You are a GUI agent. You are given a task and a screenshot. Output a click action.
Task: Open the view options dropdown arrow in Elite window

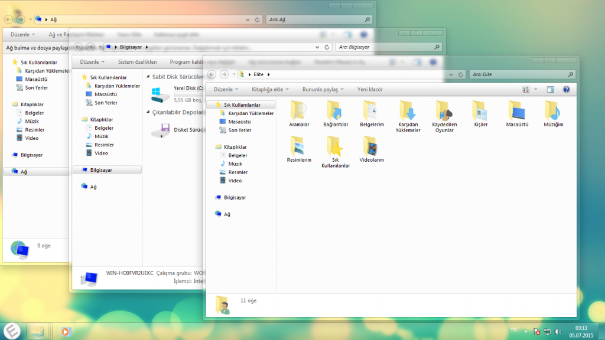point(535,90)
